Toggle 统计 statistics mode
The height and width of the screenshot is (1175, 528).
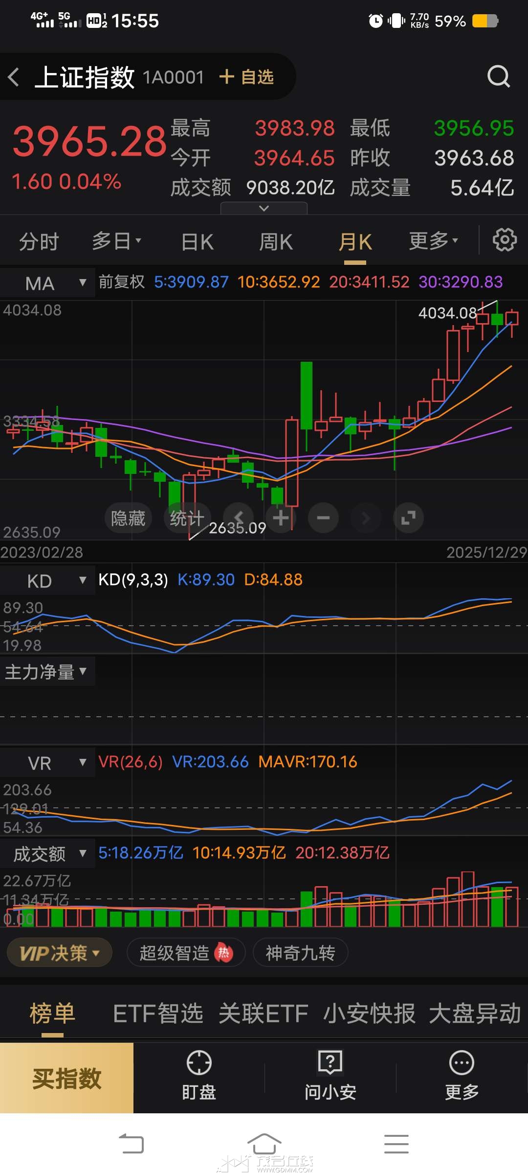click(187, 518)
